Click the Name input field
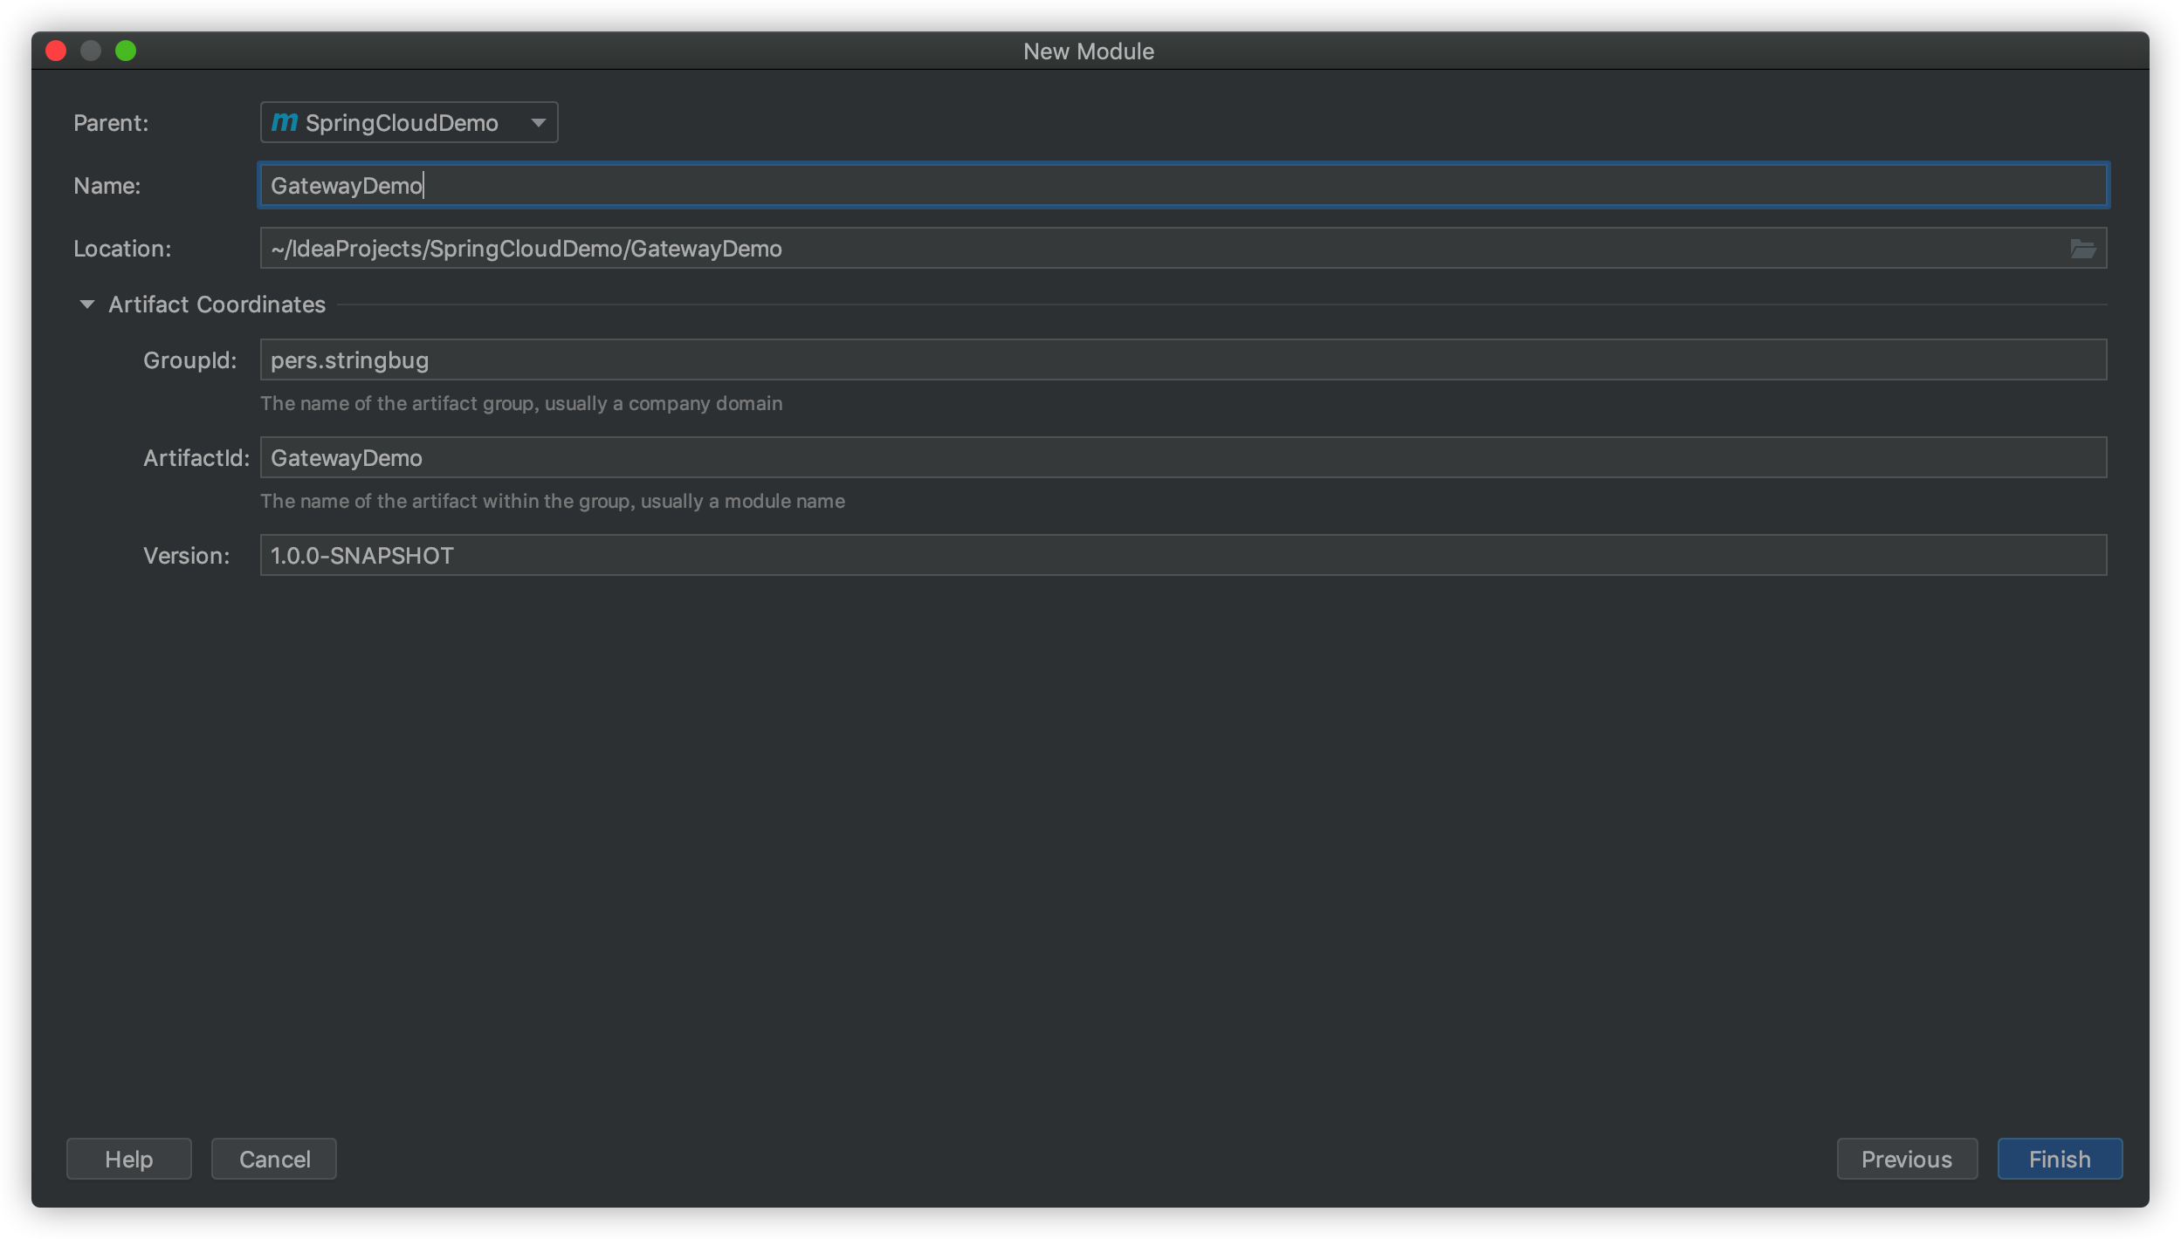Screen dimensions: 2181x1239 [1183, 185]
